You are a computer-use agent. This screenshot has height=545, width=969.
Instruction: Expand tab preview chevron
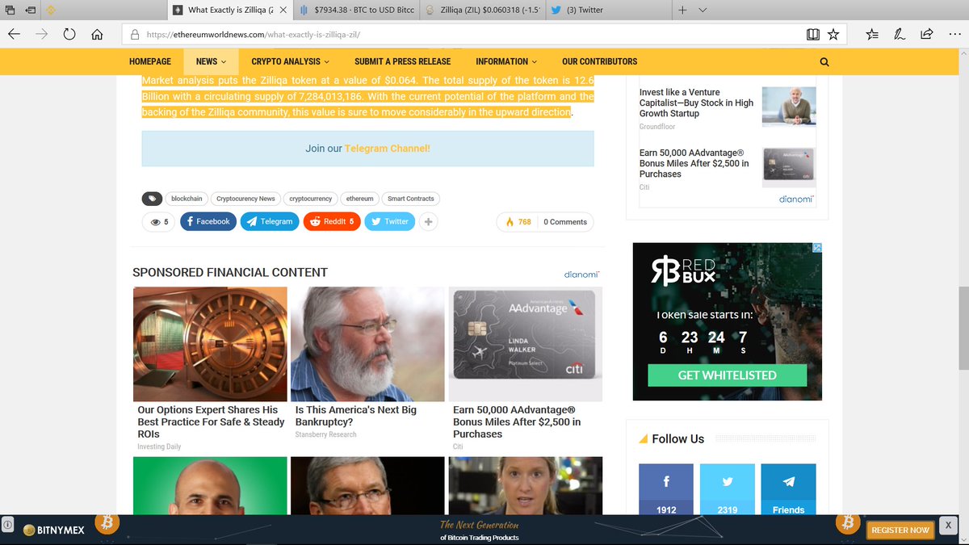703,10
